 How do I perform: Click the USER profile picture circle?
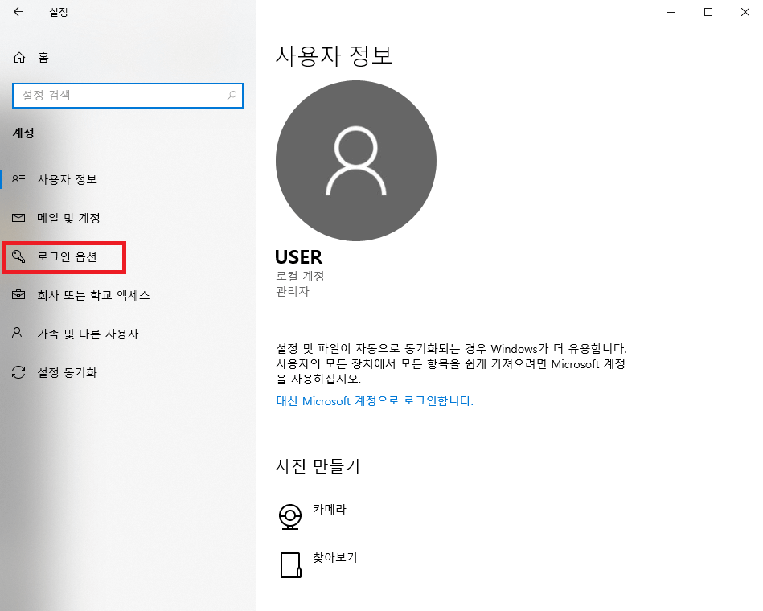[356, 161]
